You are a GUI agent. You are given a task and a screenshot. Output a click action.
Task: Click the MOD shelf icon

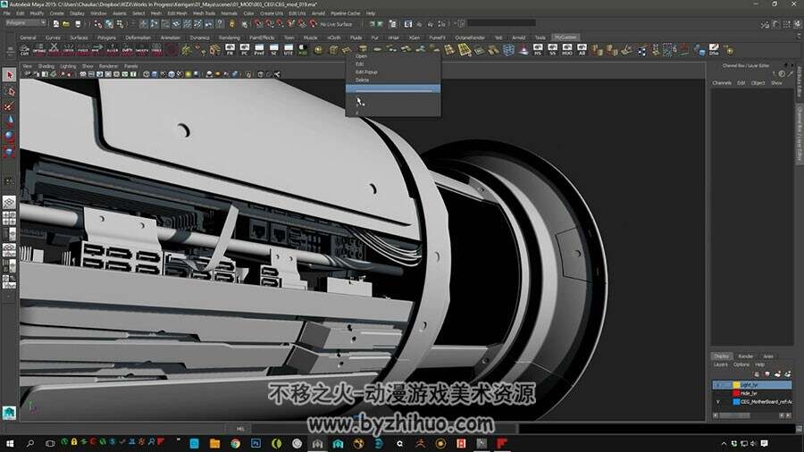tap(567, 50)
